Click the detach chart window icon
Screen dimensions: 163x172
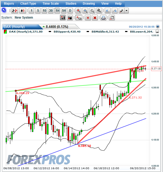112,18
